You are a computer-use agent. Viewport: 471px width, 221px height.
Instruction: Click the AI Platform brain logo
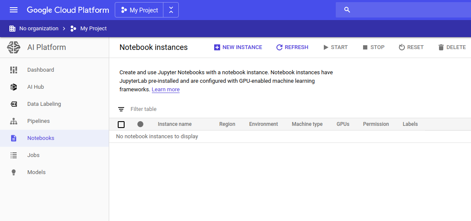[x=14, y=47]
